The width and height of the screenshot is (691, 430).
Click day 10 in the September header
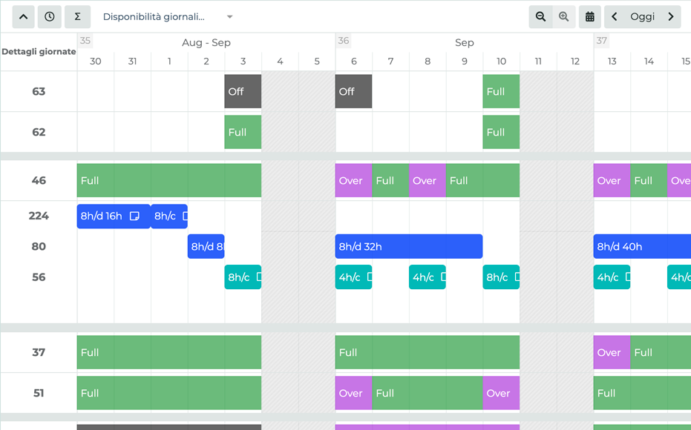pyautogui.click(x=501, y=62)
